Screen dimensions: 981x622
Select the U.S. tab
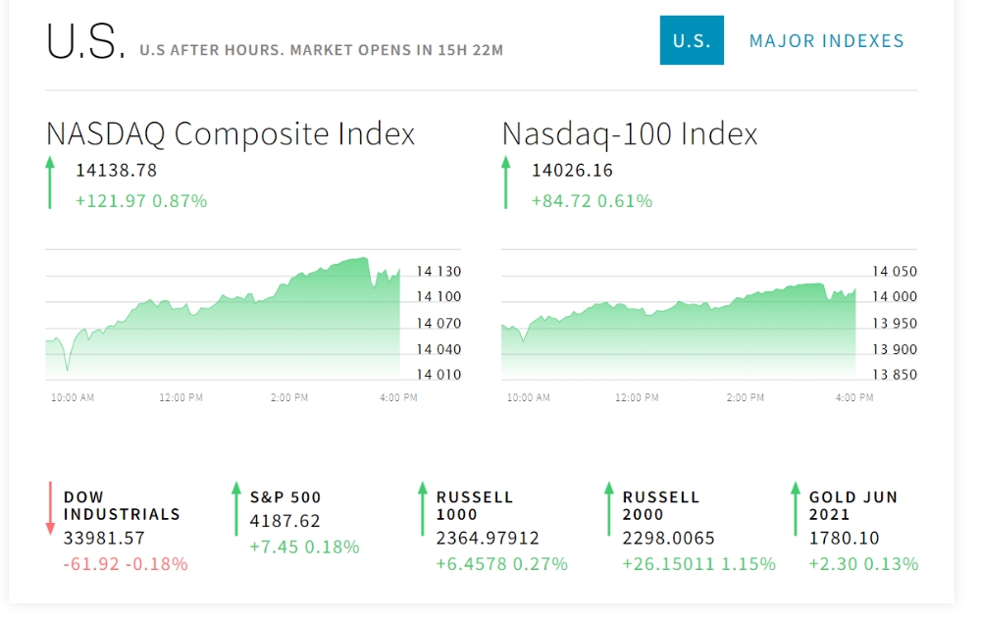click(x=692, y=40)
